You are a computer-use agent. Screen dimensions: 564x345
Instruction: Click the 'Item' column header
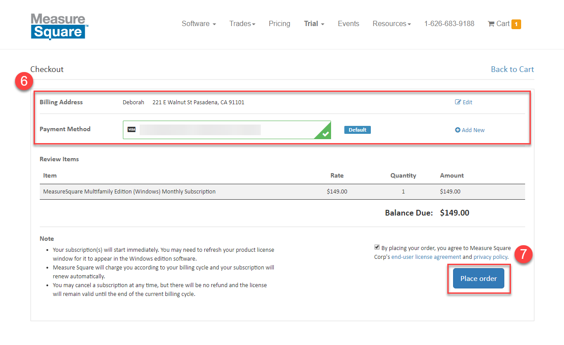pos(50,175)
